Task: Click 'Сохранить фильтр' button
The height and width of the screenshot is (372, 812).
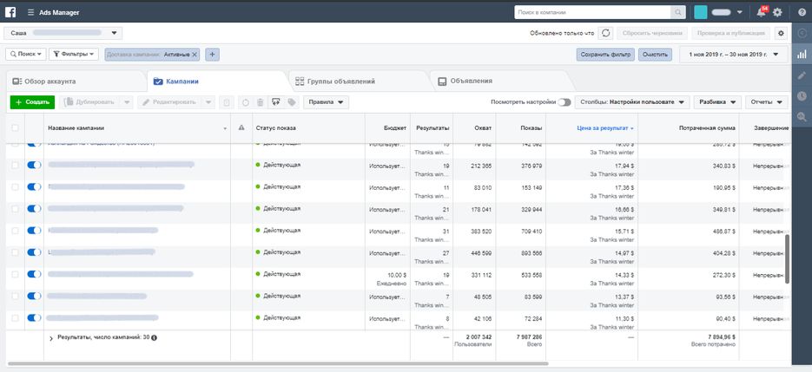Action: [x=605, y=54]
